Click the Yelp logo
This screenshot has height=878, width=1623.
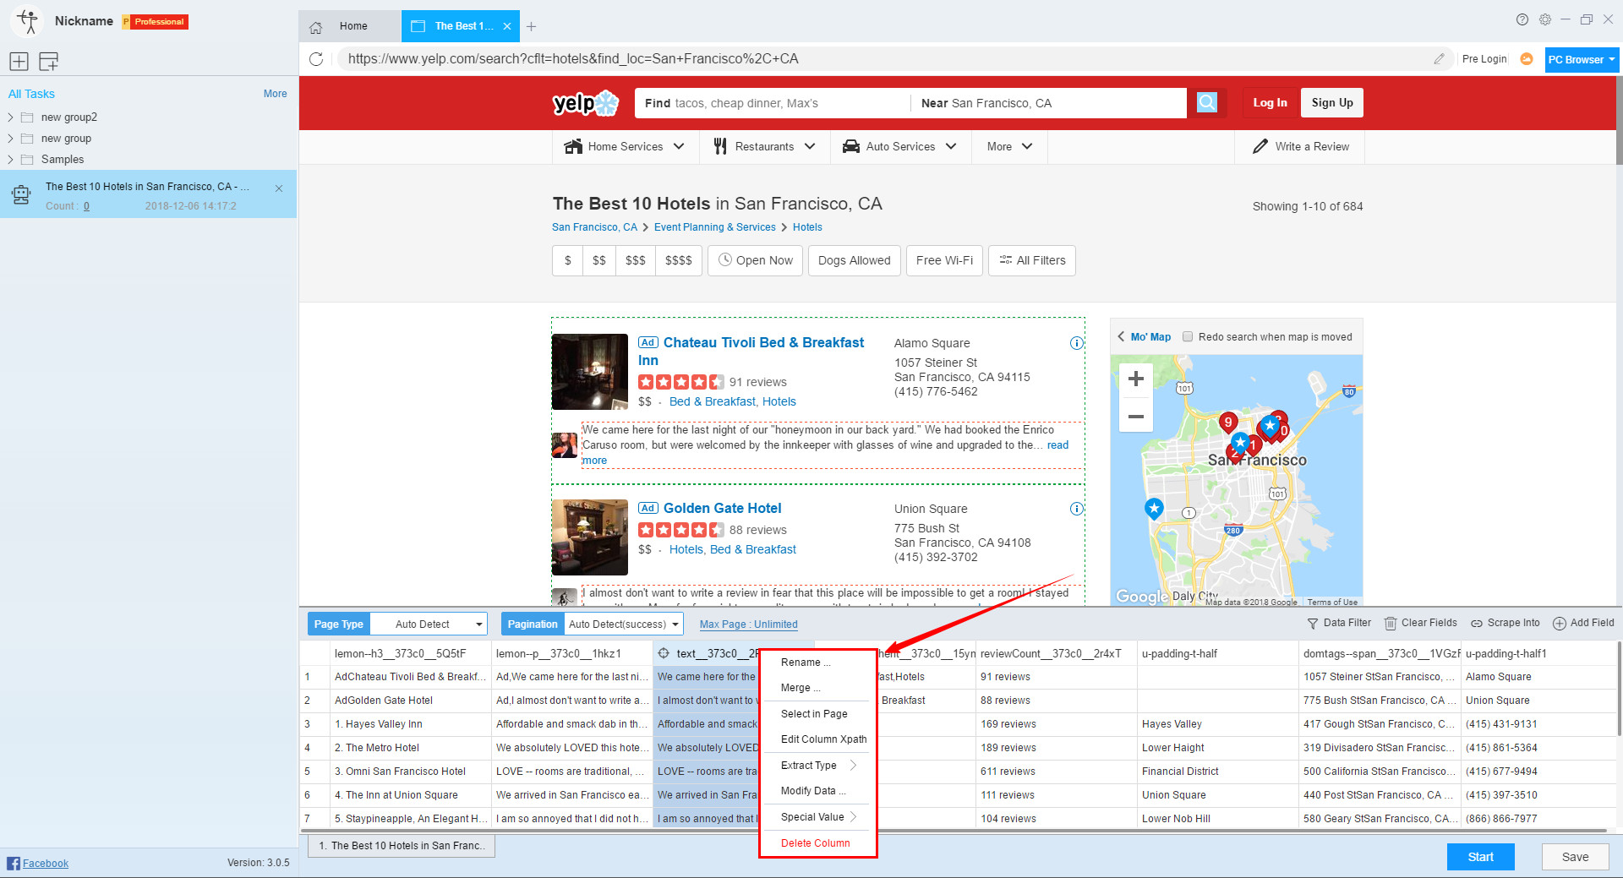[586, 103]
